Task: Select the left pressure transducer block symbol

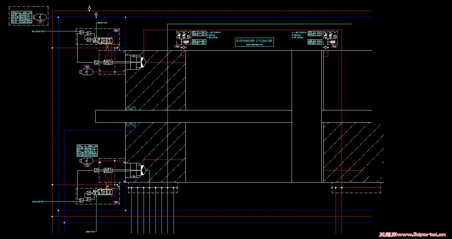Action: coord(184,38)
